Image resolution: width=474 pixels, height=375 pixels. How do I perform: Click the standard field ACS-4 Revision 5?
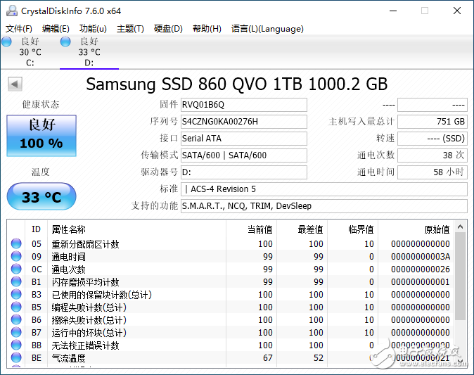click(x=324, y=189)
